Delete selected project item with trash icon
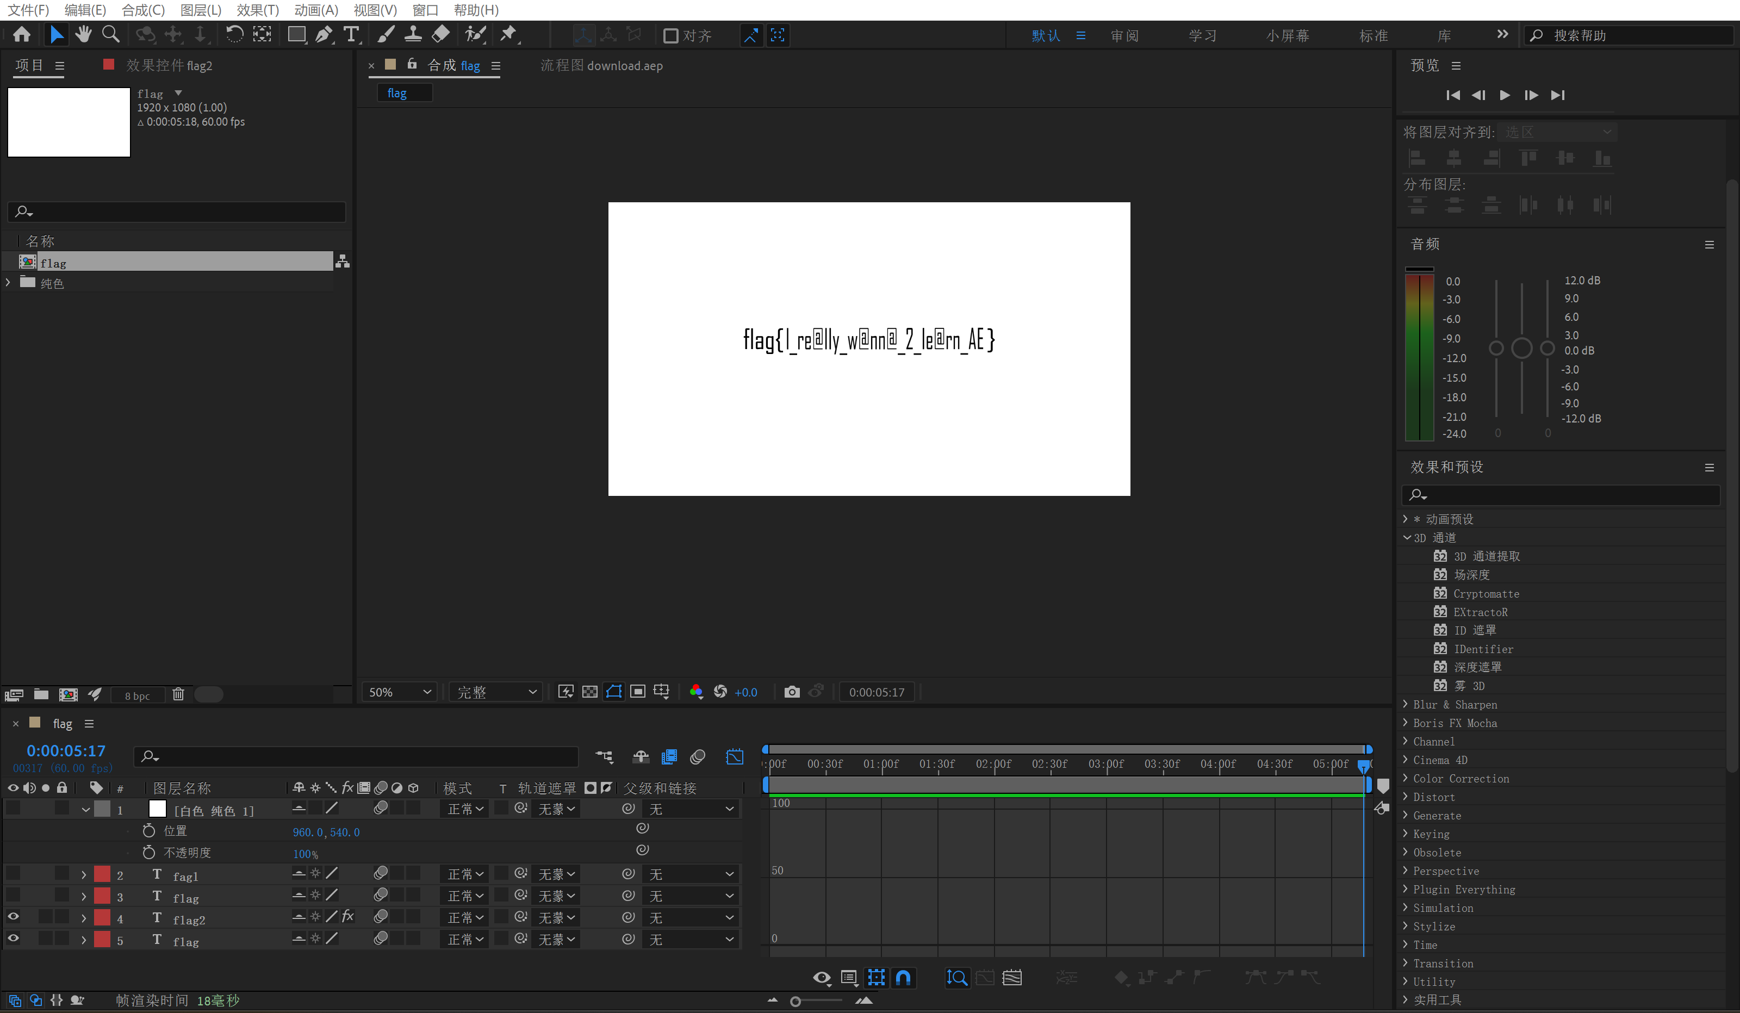The height and width of the screenshot is (1013, 1740). [x=178, y=695]
